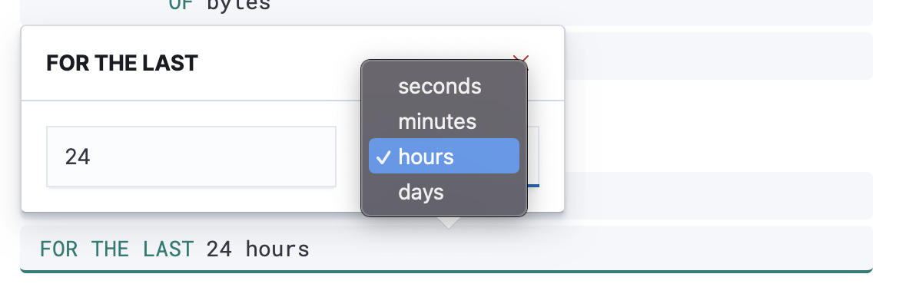Viewport: 899px width, 307px height.
Task: Click the green FOR THE LAST keyword
Action: tap(116, 249)
